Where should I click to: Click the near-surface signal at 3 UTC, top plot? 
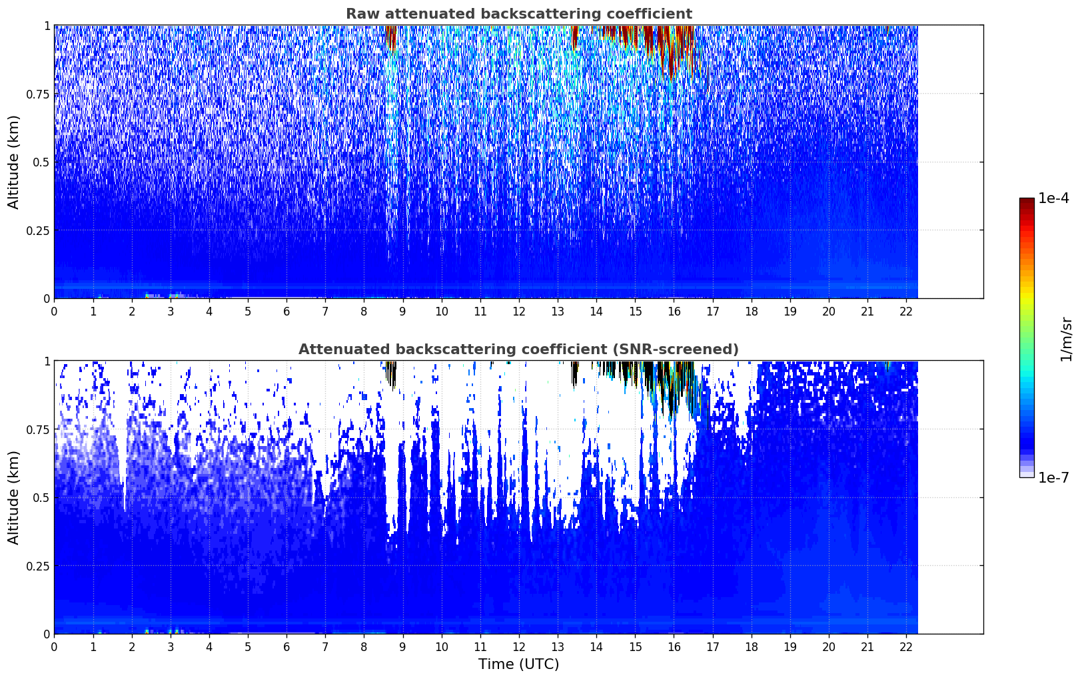coord(175,295)
